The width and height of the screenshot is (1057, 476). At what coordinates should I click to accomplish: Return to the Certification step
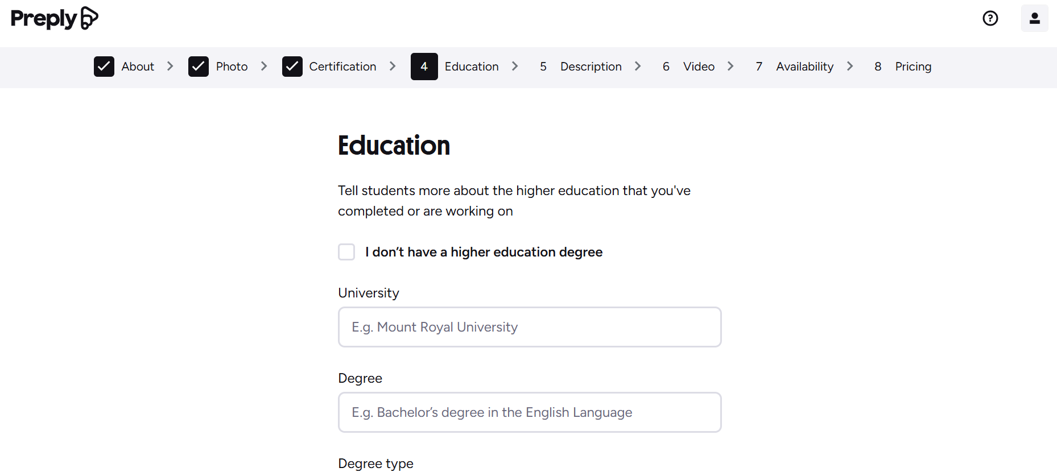(x=342, y=67)
